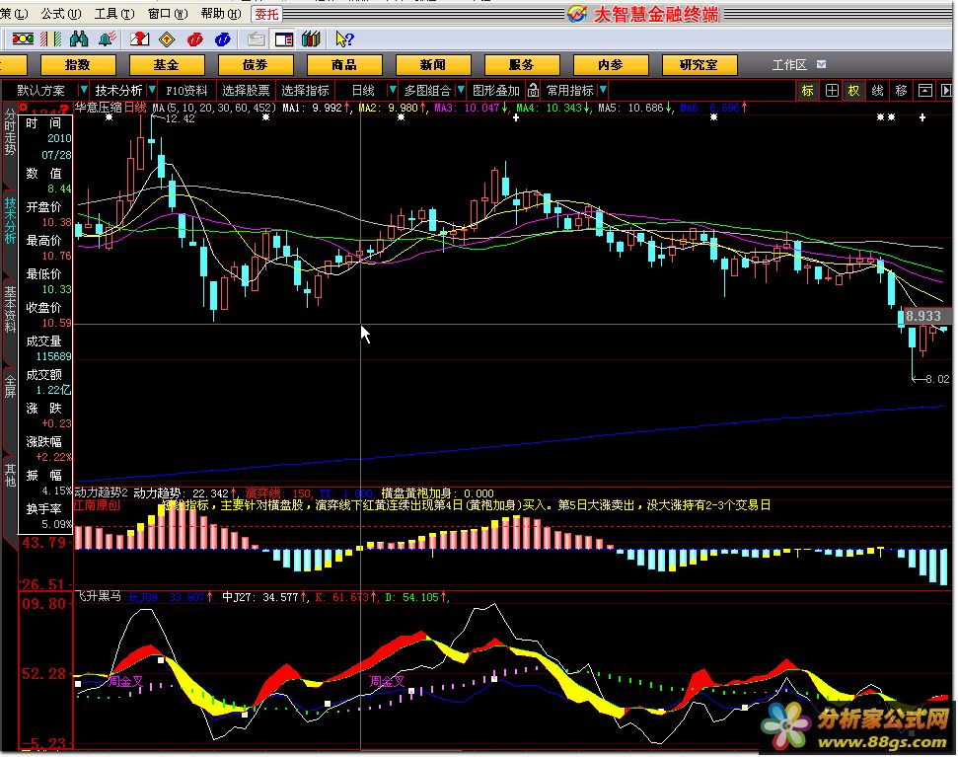Click the 12.42 high price annotation

click(x=181, y=118)
